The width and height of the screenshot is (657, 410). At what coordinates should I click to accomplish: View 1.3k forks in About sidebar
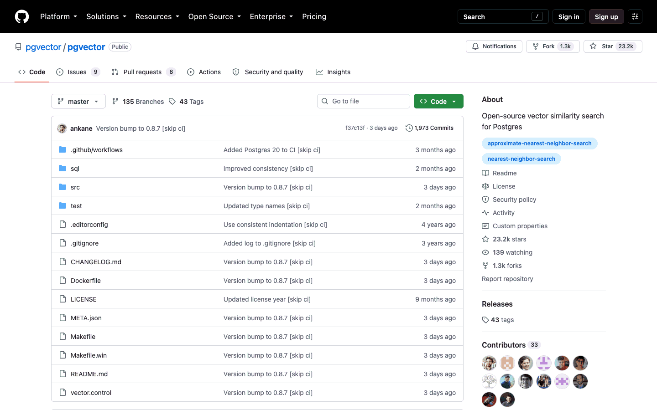click(x=502, y=266)
